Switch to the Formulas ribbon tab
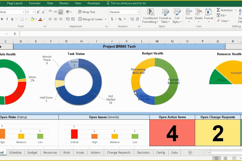Screen dimensions: 242x161 pyautogui.click(x=35, y=3)
